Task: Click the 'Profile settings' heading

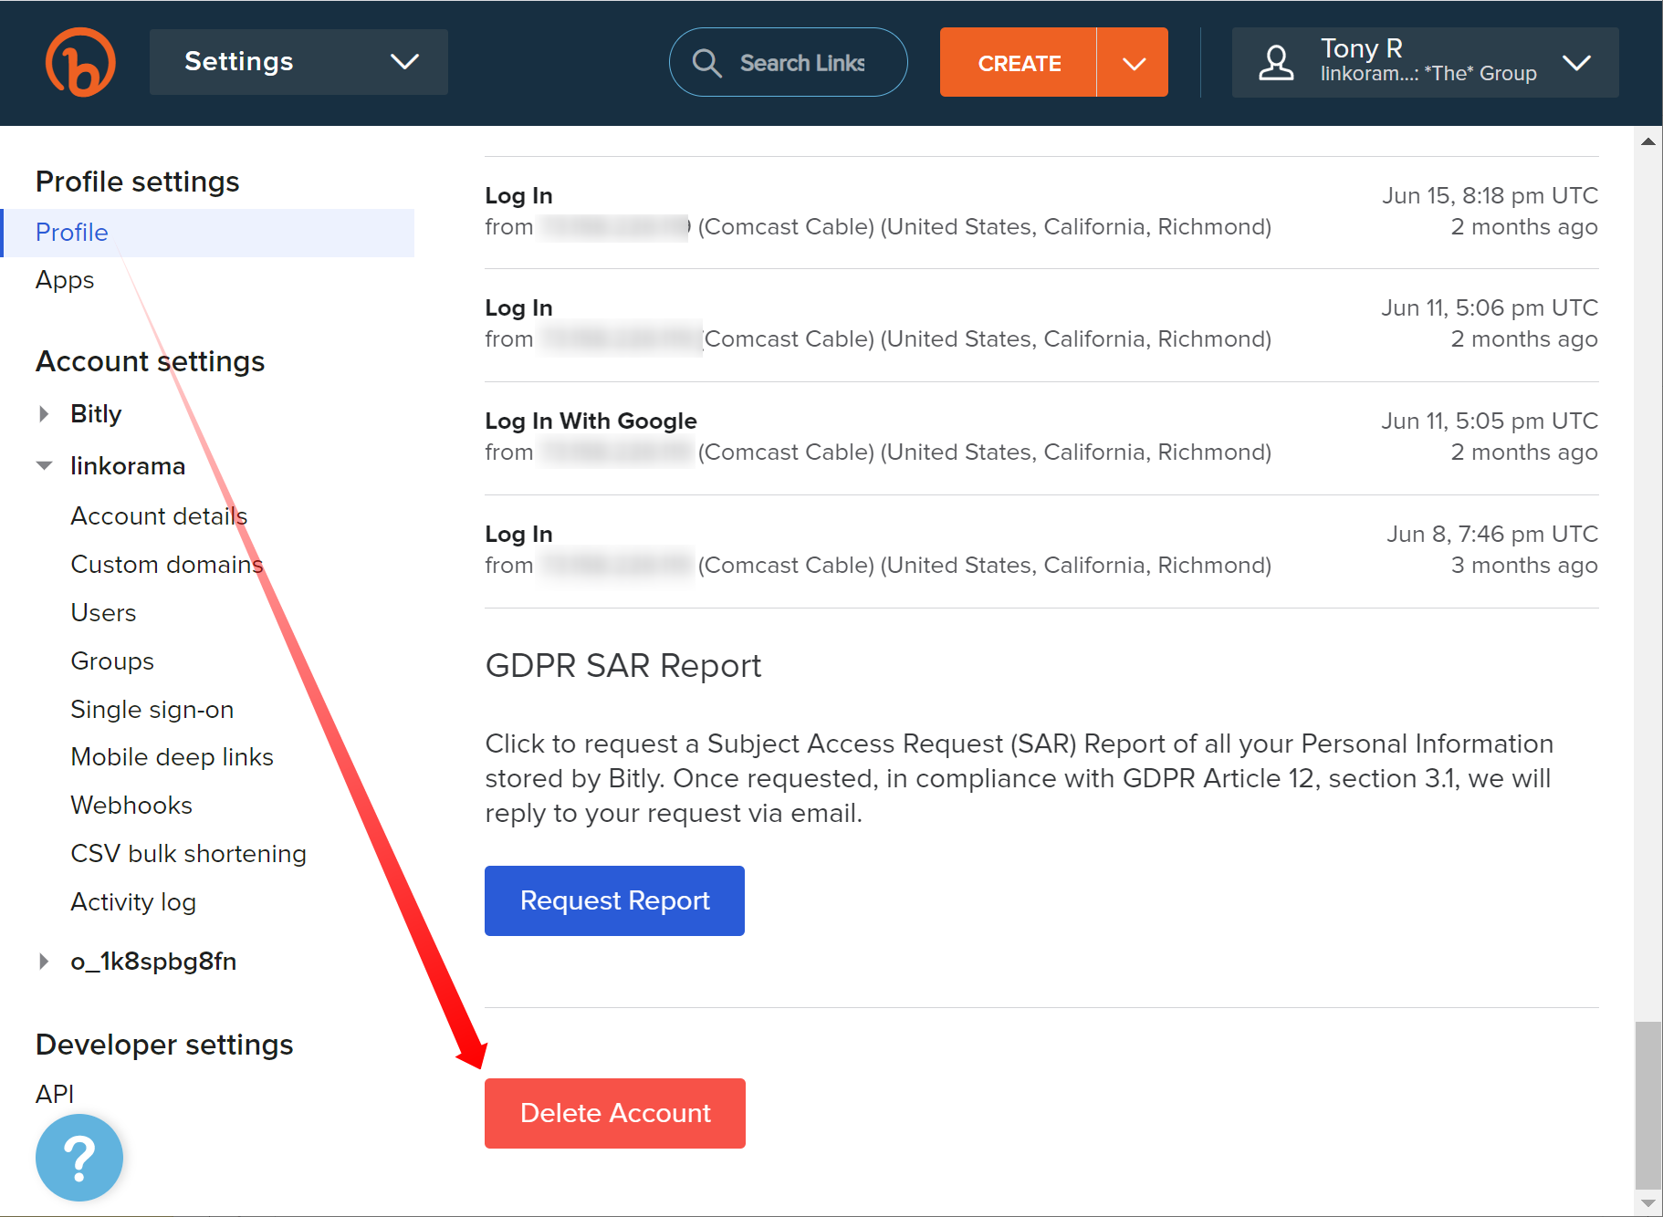Action: [x=138, y=182]
